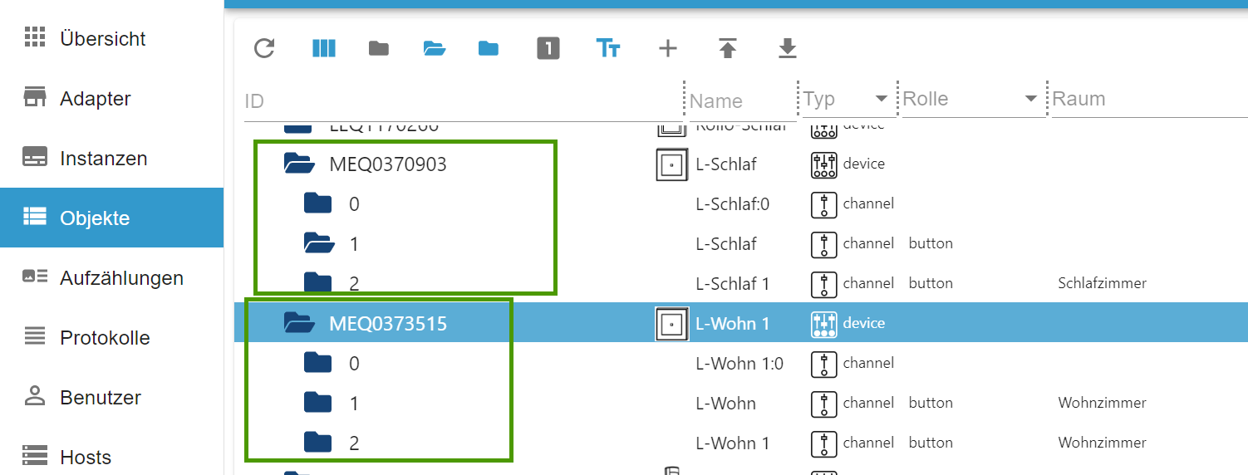Screen dimensions: 1248x475
Task: Collapse all nodes with gray folder icon
Action: [x=379, y=48]
